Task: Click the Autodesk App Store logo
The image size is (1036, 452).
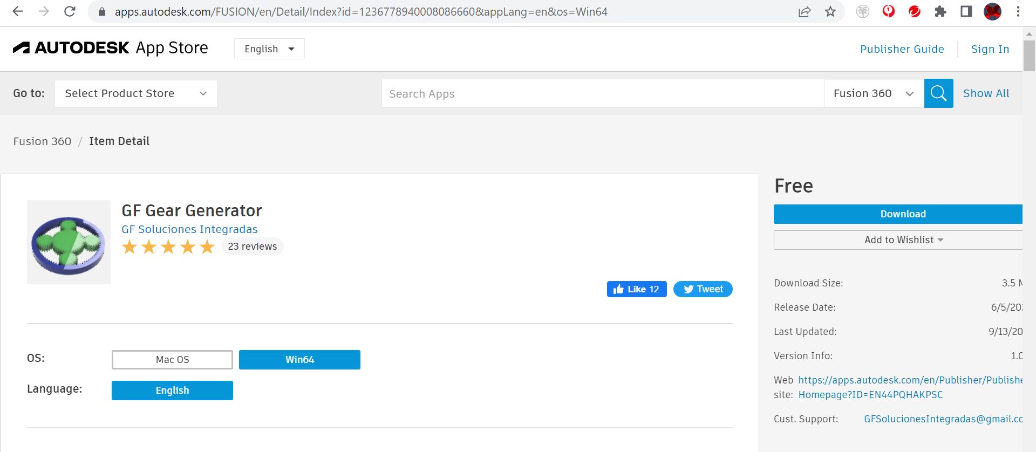Action: [111, 48]
